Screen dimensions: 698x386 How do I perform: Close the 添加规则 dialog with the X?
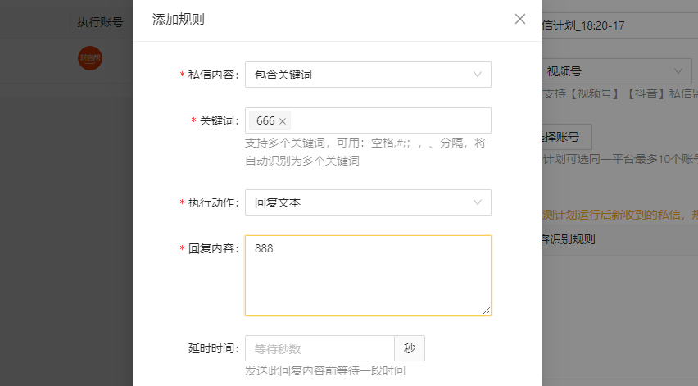pyautogui.click(x=520, y=19)
